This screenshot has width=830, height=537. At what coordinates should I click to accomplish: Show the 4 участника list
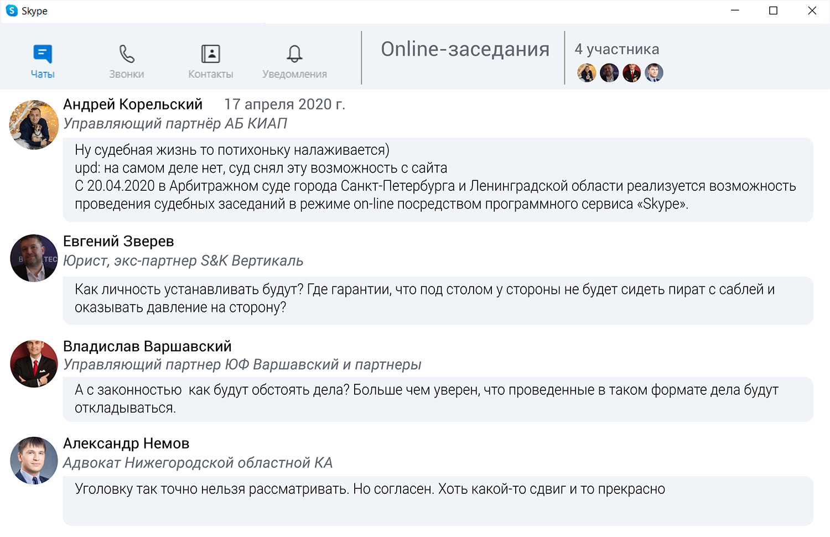click(x=616, y=49)
